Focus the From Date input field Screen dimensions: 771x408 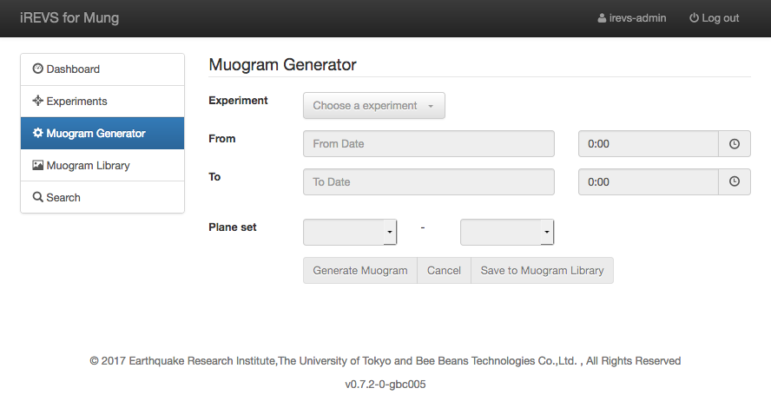point(428,144)
